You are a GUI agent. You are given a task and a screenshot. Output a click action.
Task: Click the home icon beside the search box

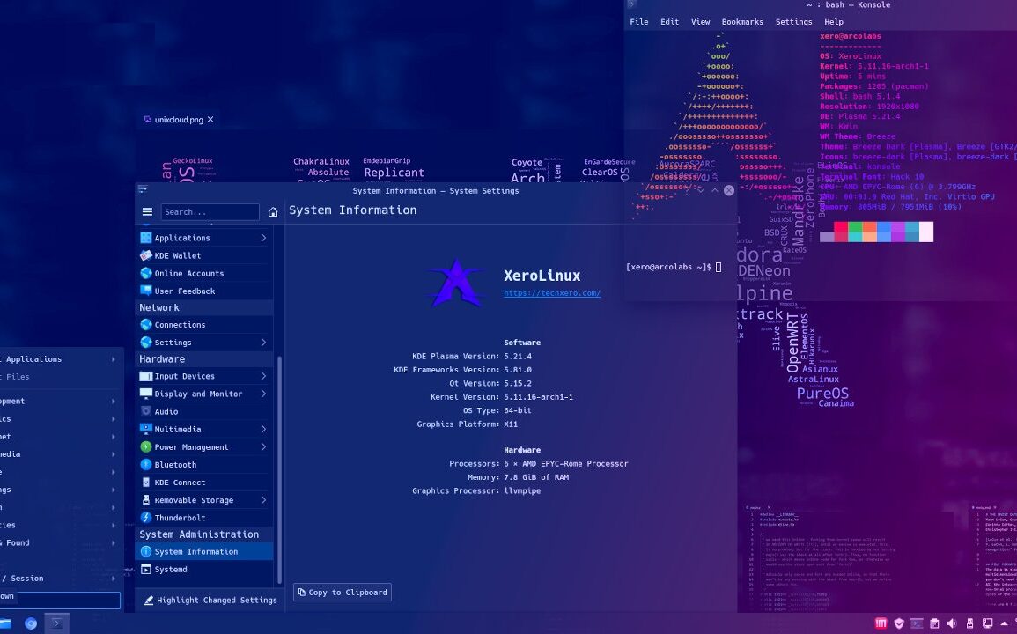(x=273, y=212)
